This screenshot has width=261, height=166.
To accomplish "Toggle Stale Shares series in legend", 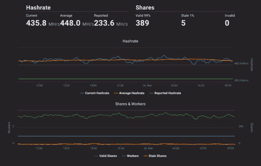I will click(x=155, y=156).
